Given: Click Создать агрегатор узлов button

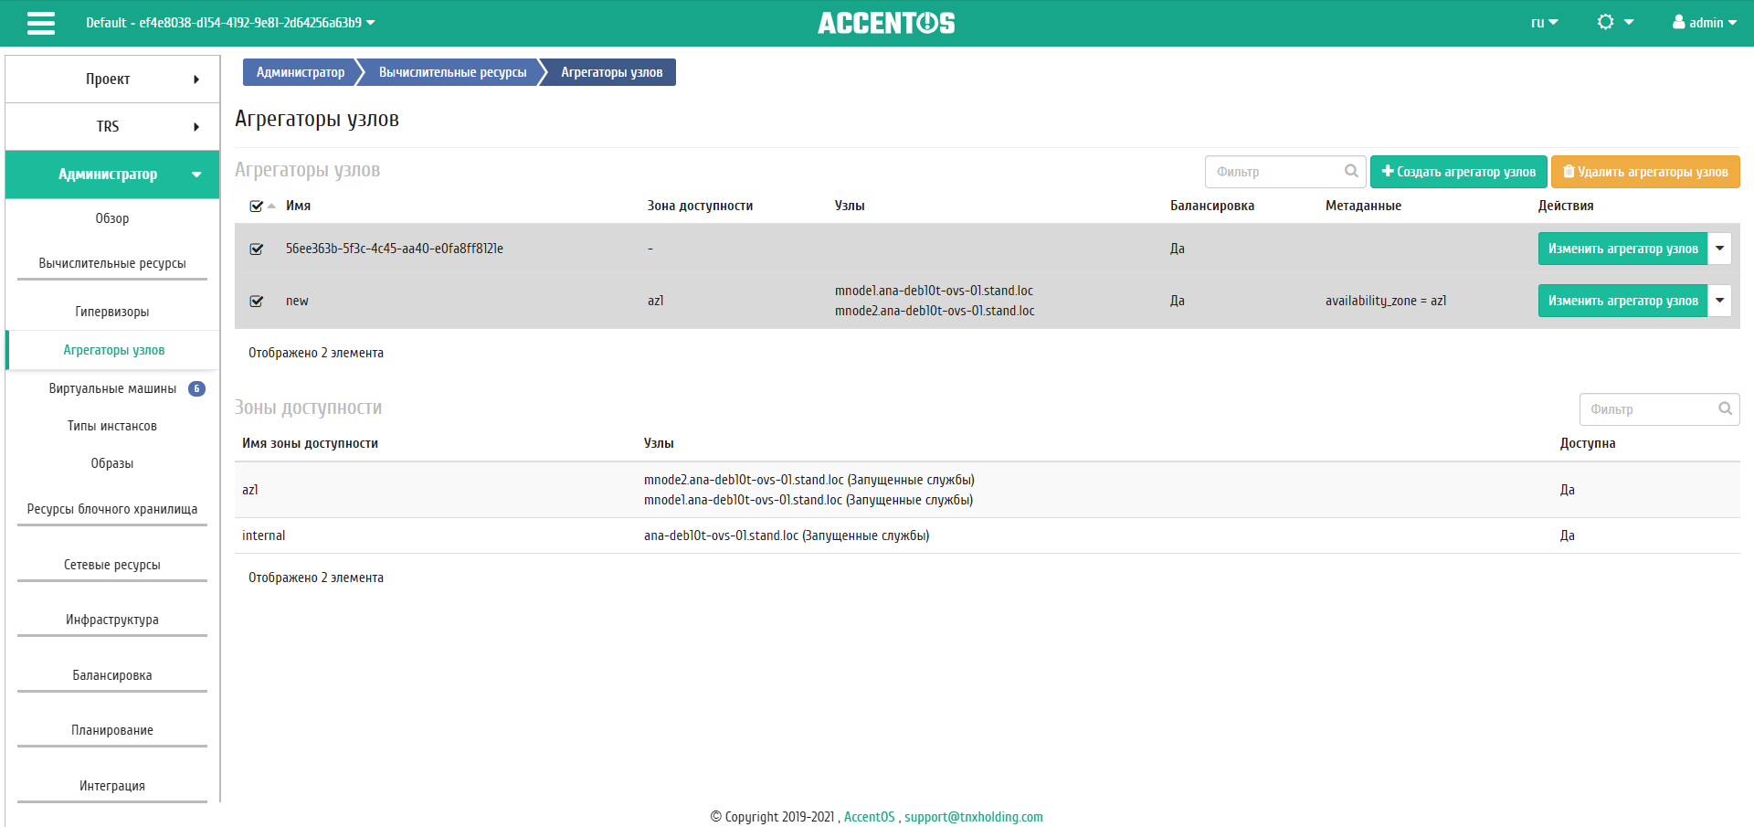Looking at the screenshot, I should (x=1458, y=172).
